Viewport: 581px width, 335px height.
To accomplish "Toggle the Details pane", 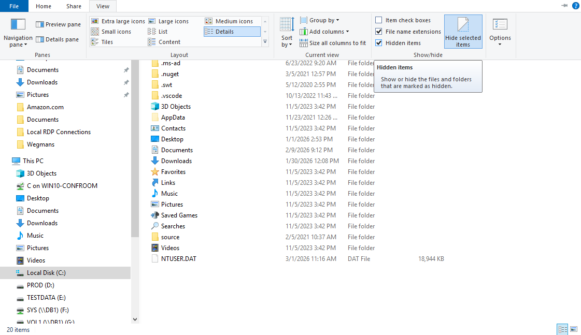I will (x=57, y=39).
